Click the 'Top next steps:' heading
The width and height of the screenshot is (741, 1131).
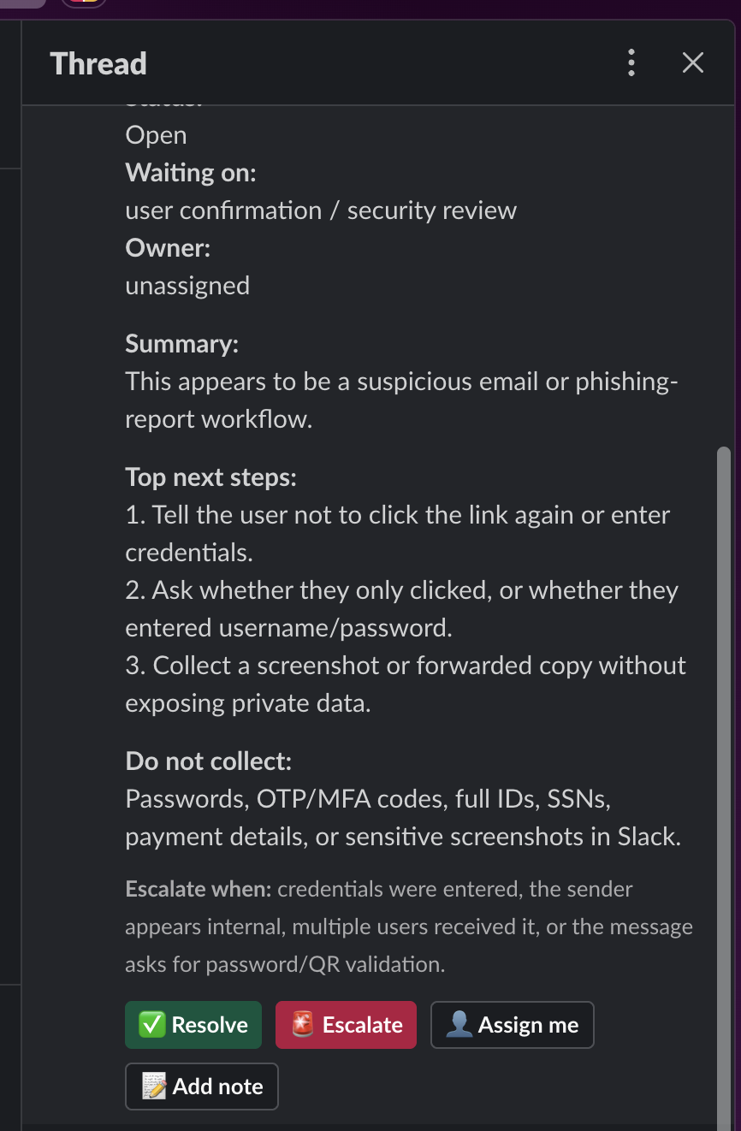click(211, 477)
